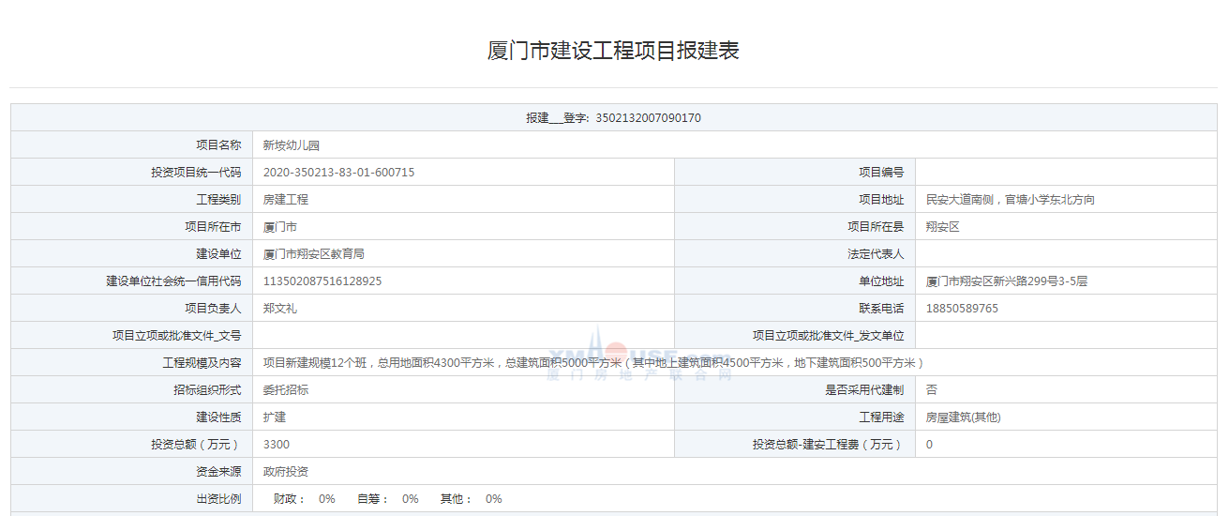The height and width of the screenshot is (516, 1229).
Task: Select the 建设单位 value 厦门市翔安区教育局
Action: pyautogui.click(x=314, y=254)
